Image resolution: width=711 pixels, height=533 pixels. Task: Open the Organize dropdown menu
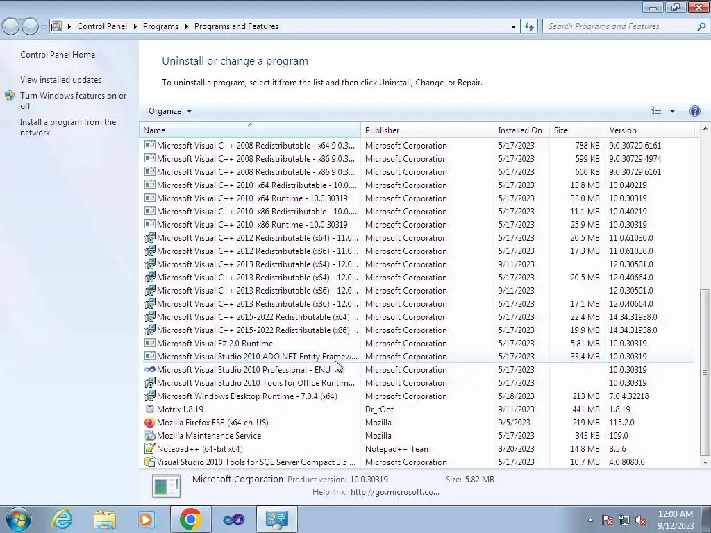coord(170,111)
